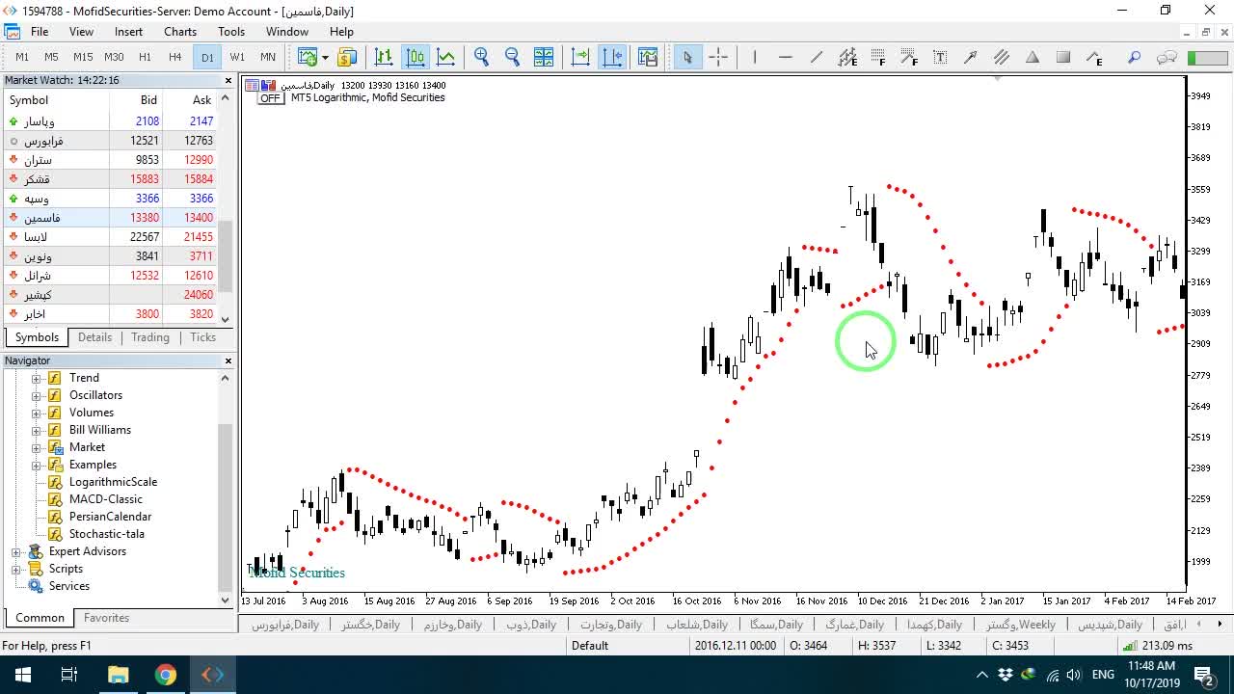Switch to Ticks tab
1234x694 pixels.
click(203, 337)
